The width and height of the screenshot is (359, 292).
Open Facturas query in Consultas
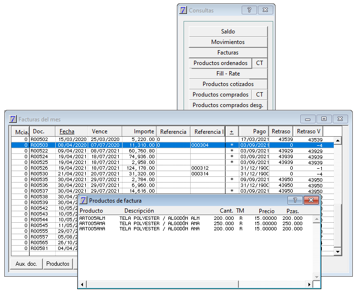pos(228,53)
